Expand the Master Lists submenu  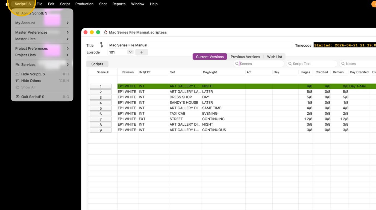point(42,39)
